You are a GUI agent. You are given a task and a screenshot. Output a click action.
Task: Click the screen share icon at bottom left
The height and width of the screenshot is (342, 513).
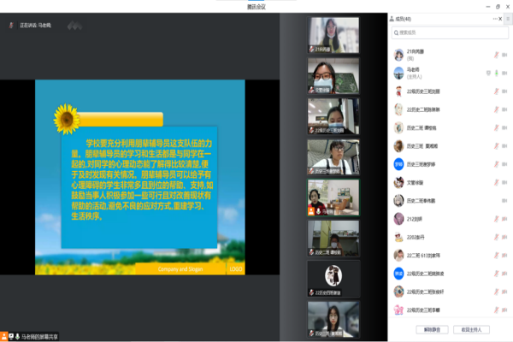6,335
